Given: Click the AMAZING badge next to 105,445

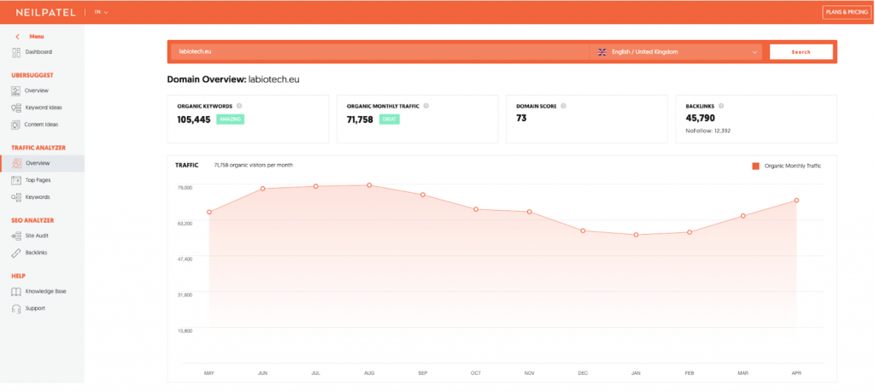Looking at the screenshot, I should [x=230, y=119].
